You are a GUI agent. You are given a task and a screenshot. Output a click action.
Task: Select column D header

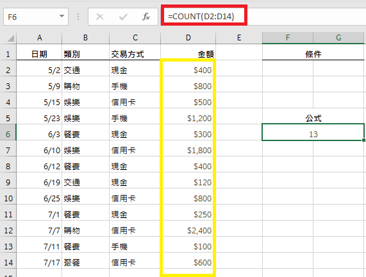(x=188, y=38)
